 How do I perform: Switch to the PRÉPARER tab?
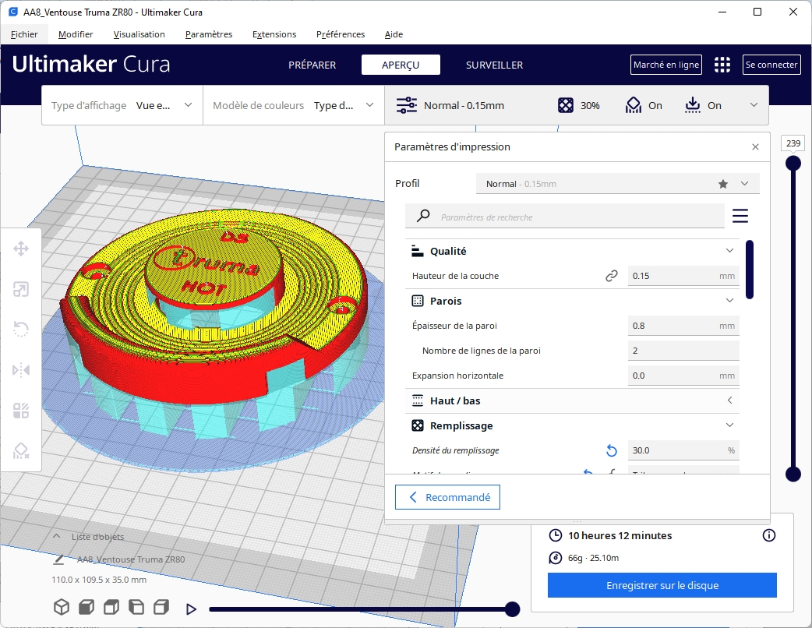[x=312, y=65]
